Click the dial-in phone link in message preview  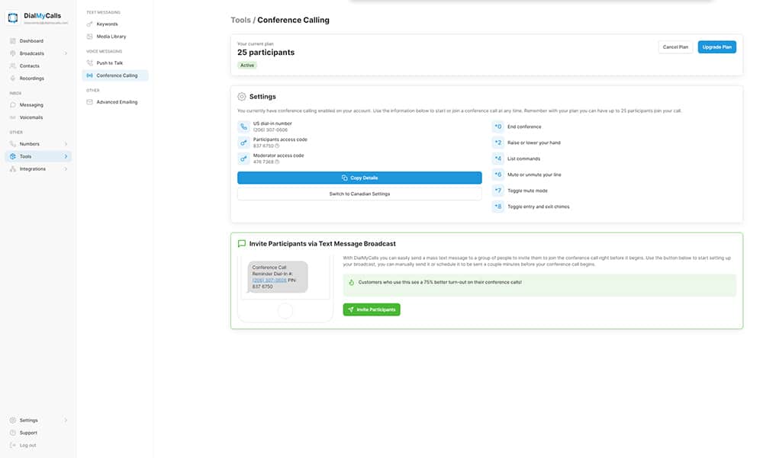[269, 280]
